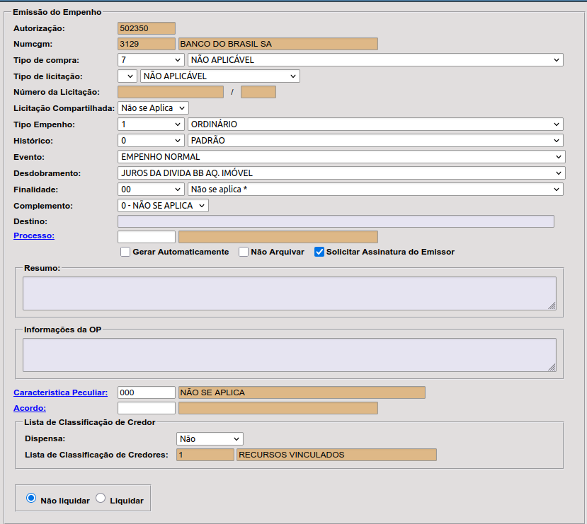Open the Tipo Empenho ORDINÁRIO dropdown

(375, 124)
